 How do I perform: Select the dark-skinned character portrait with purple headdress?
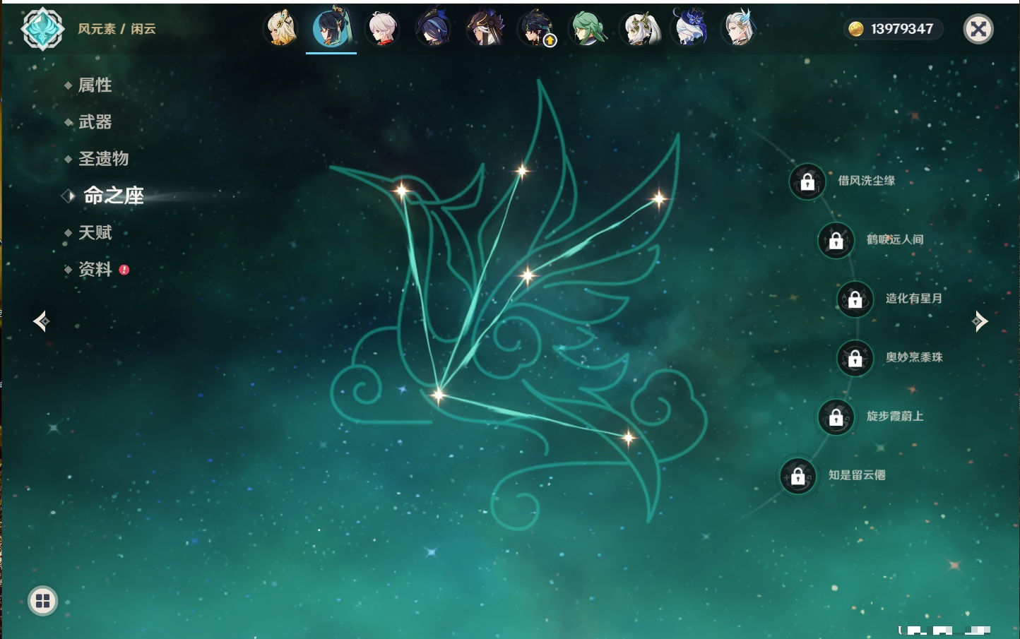[x=485, y=29]
